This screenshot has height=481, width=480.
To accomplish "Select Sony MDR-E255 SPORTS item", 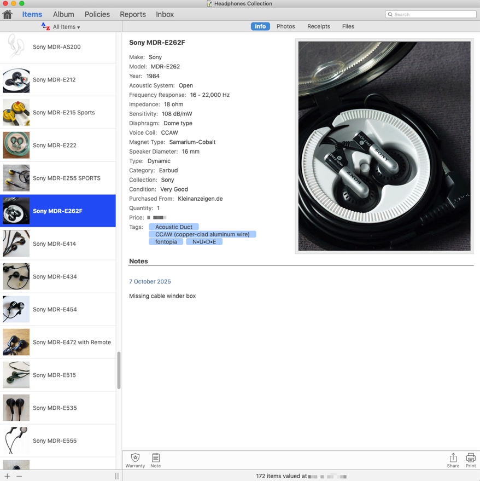I will [x=58, y=178].
